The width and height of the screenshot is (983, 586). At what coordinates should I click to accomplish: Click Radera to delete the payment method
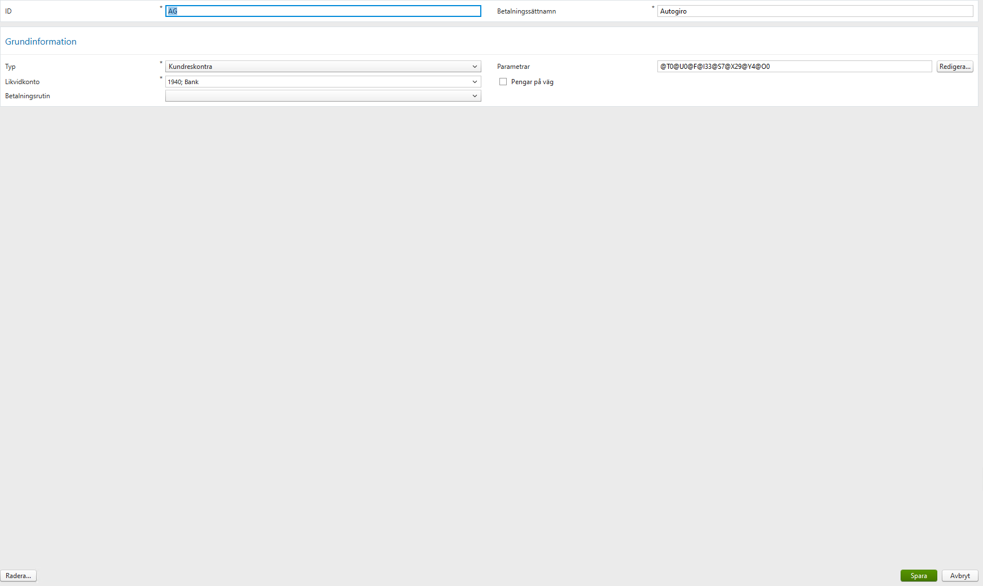pos(17,575)
